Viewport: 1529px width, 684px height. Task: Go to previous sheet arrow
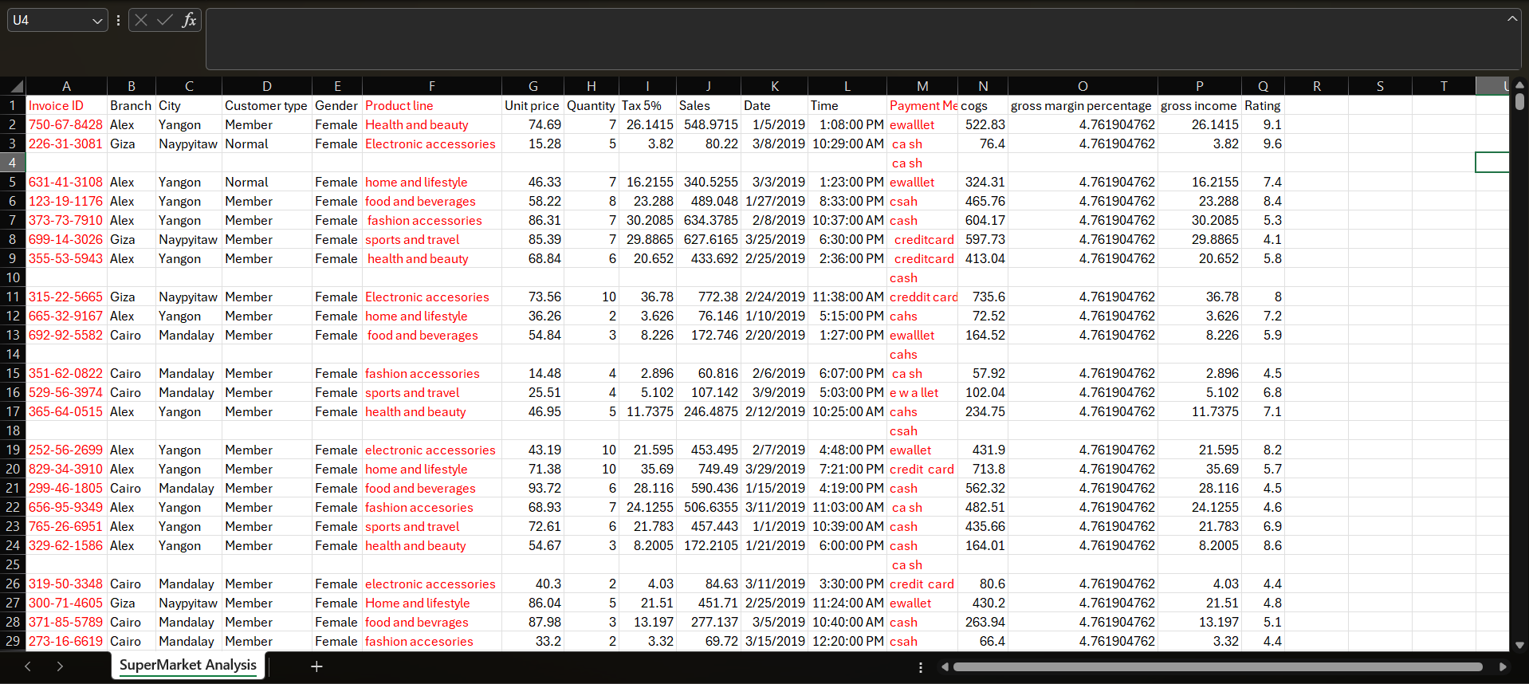click(28, 666)
